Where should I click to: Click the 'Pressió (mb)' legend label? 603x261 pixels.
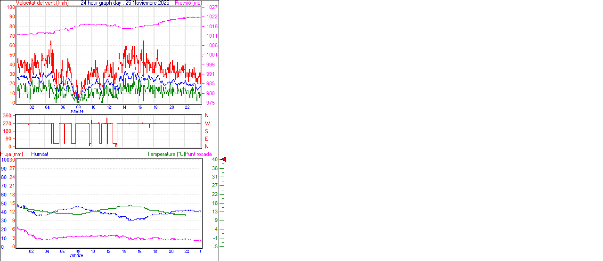point(187,3)
